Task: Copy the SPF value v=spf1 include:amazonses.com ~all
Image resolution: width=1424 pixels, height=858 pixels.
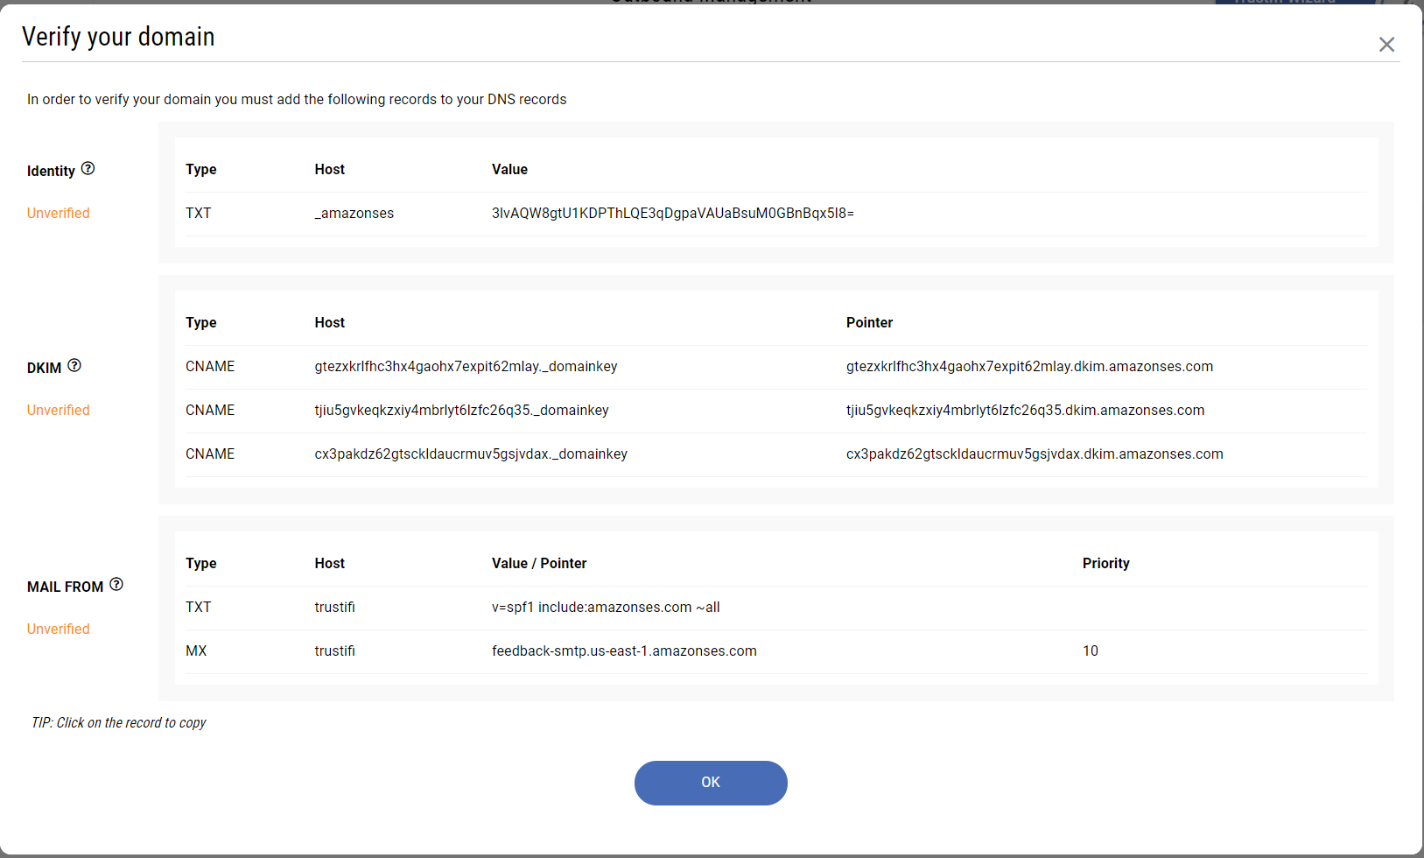Action: 606,607
